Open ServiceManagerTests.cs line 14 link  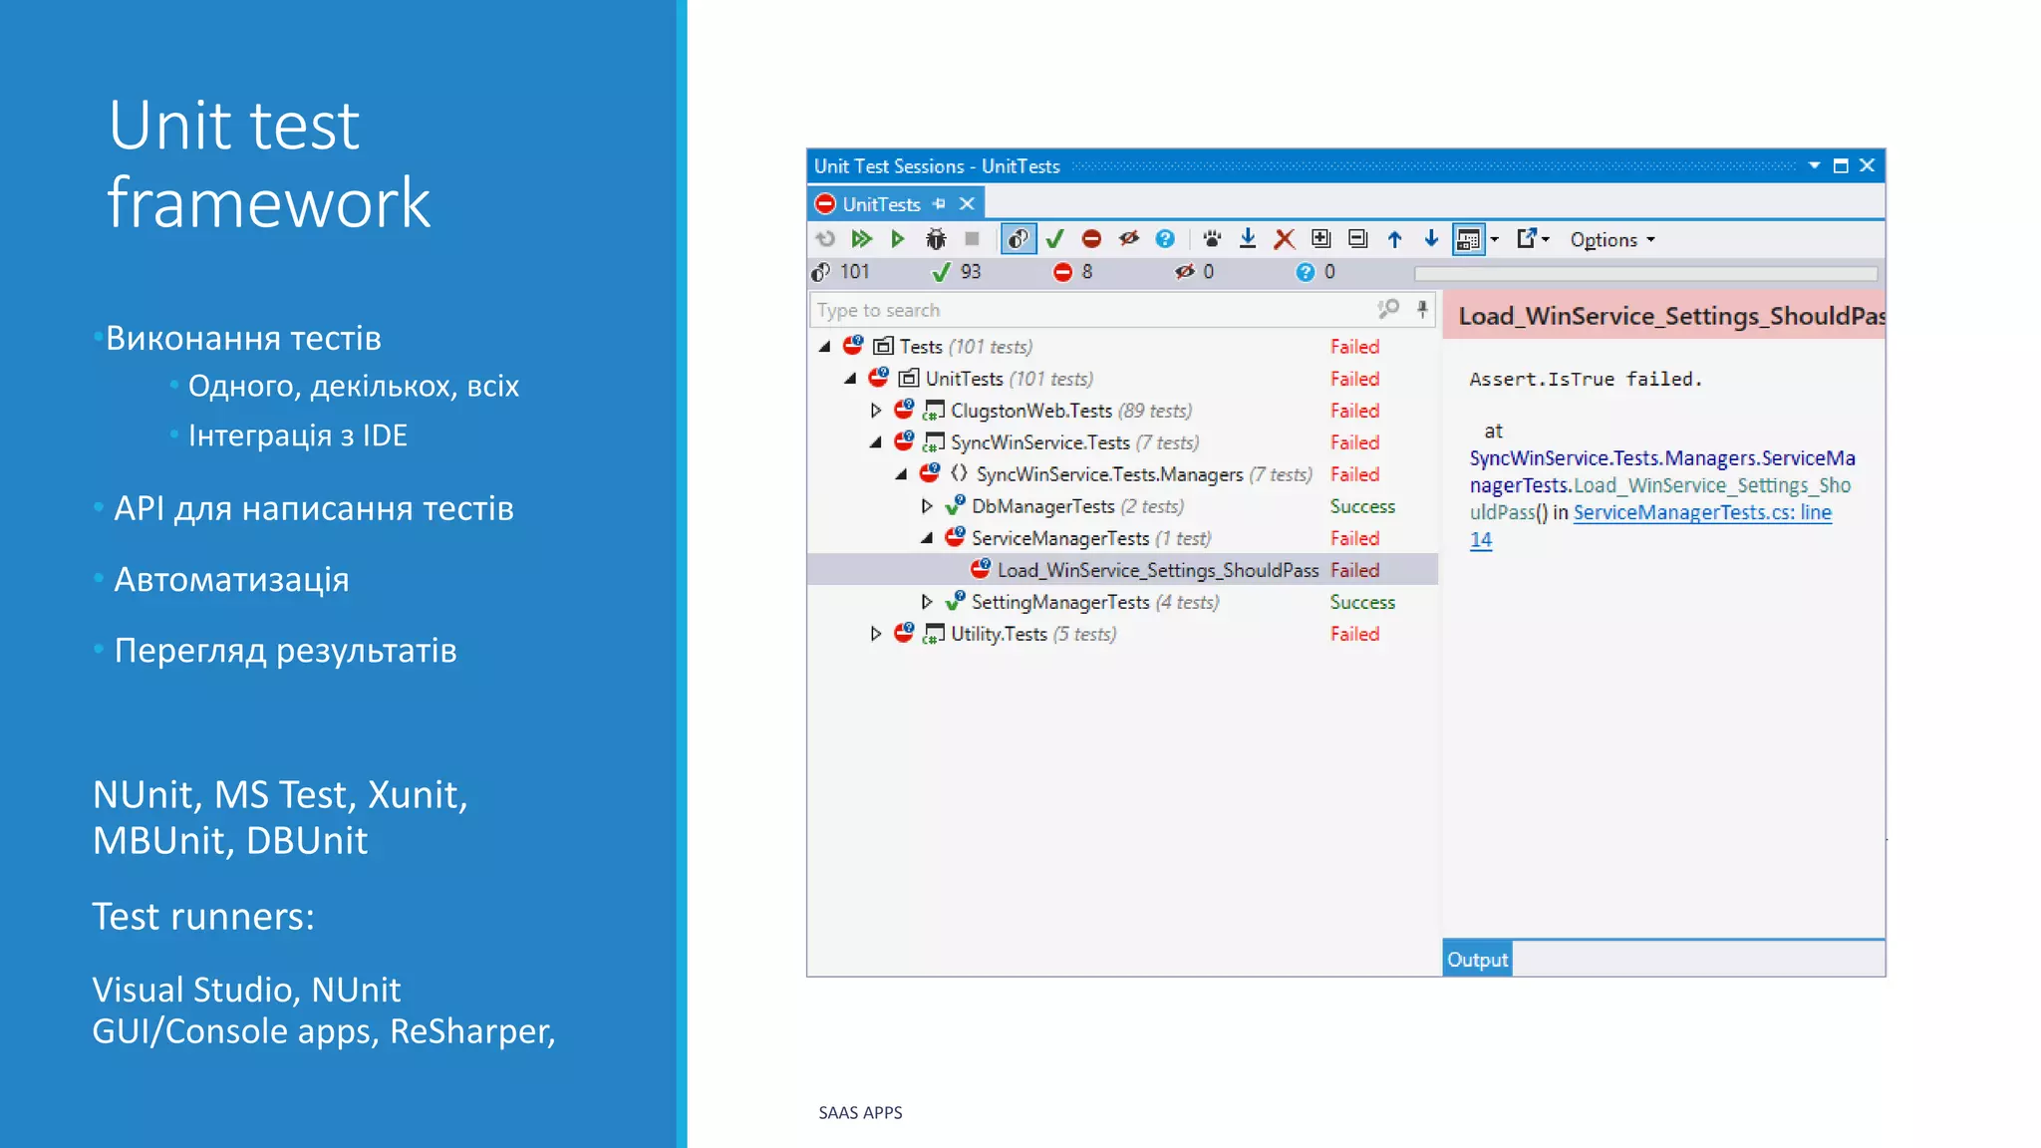(x=1701, y=513)
